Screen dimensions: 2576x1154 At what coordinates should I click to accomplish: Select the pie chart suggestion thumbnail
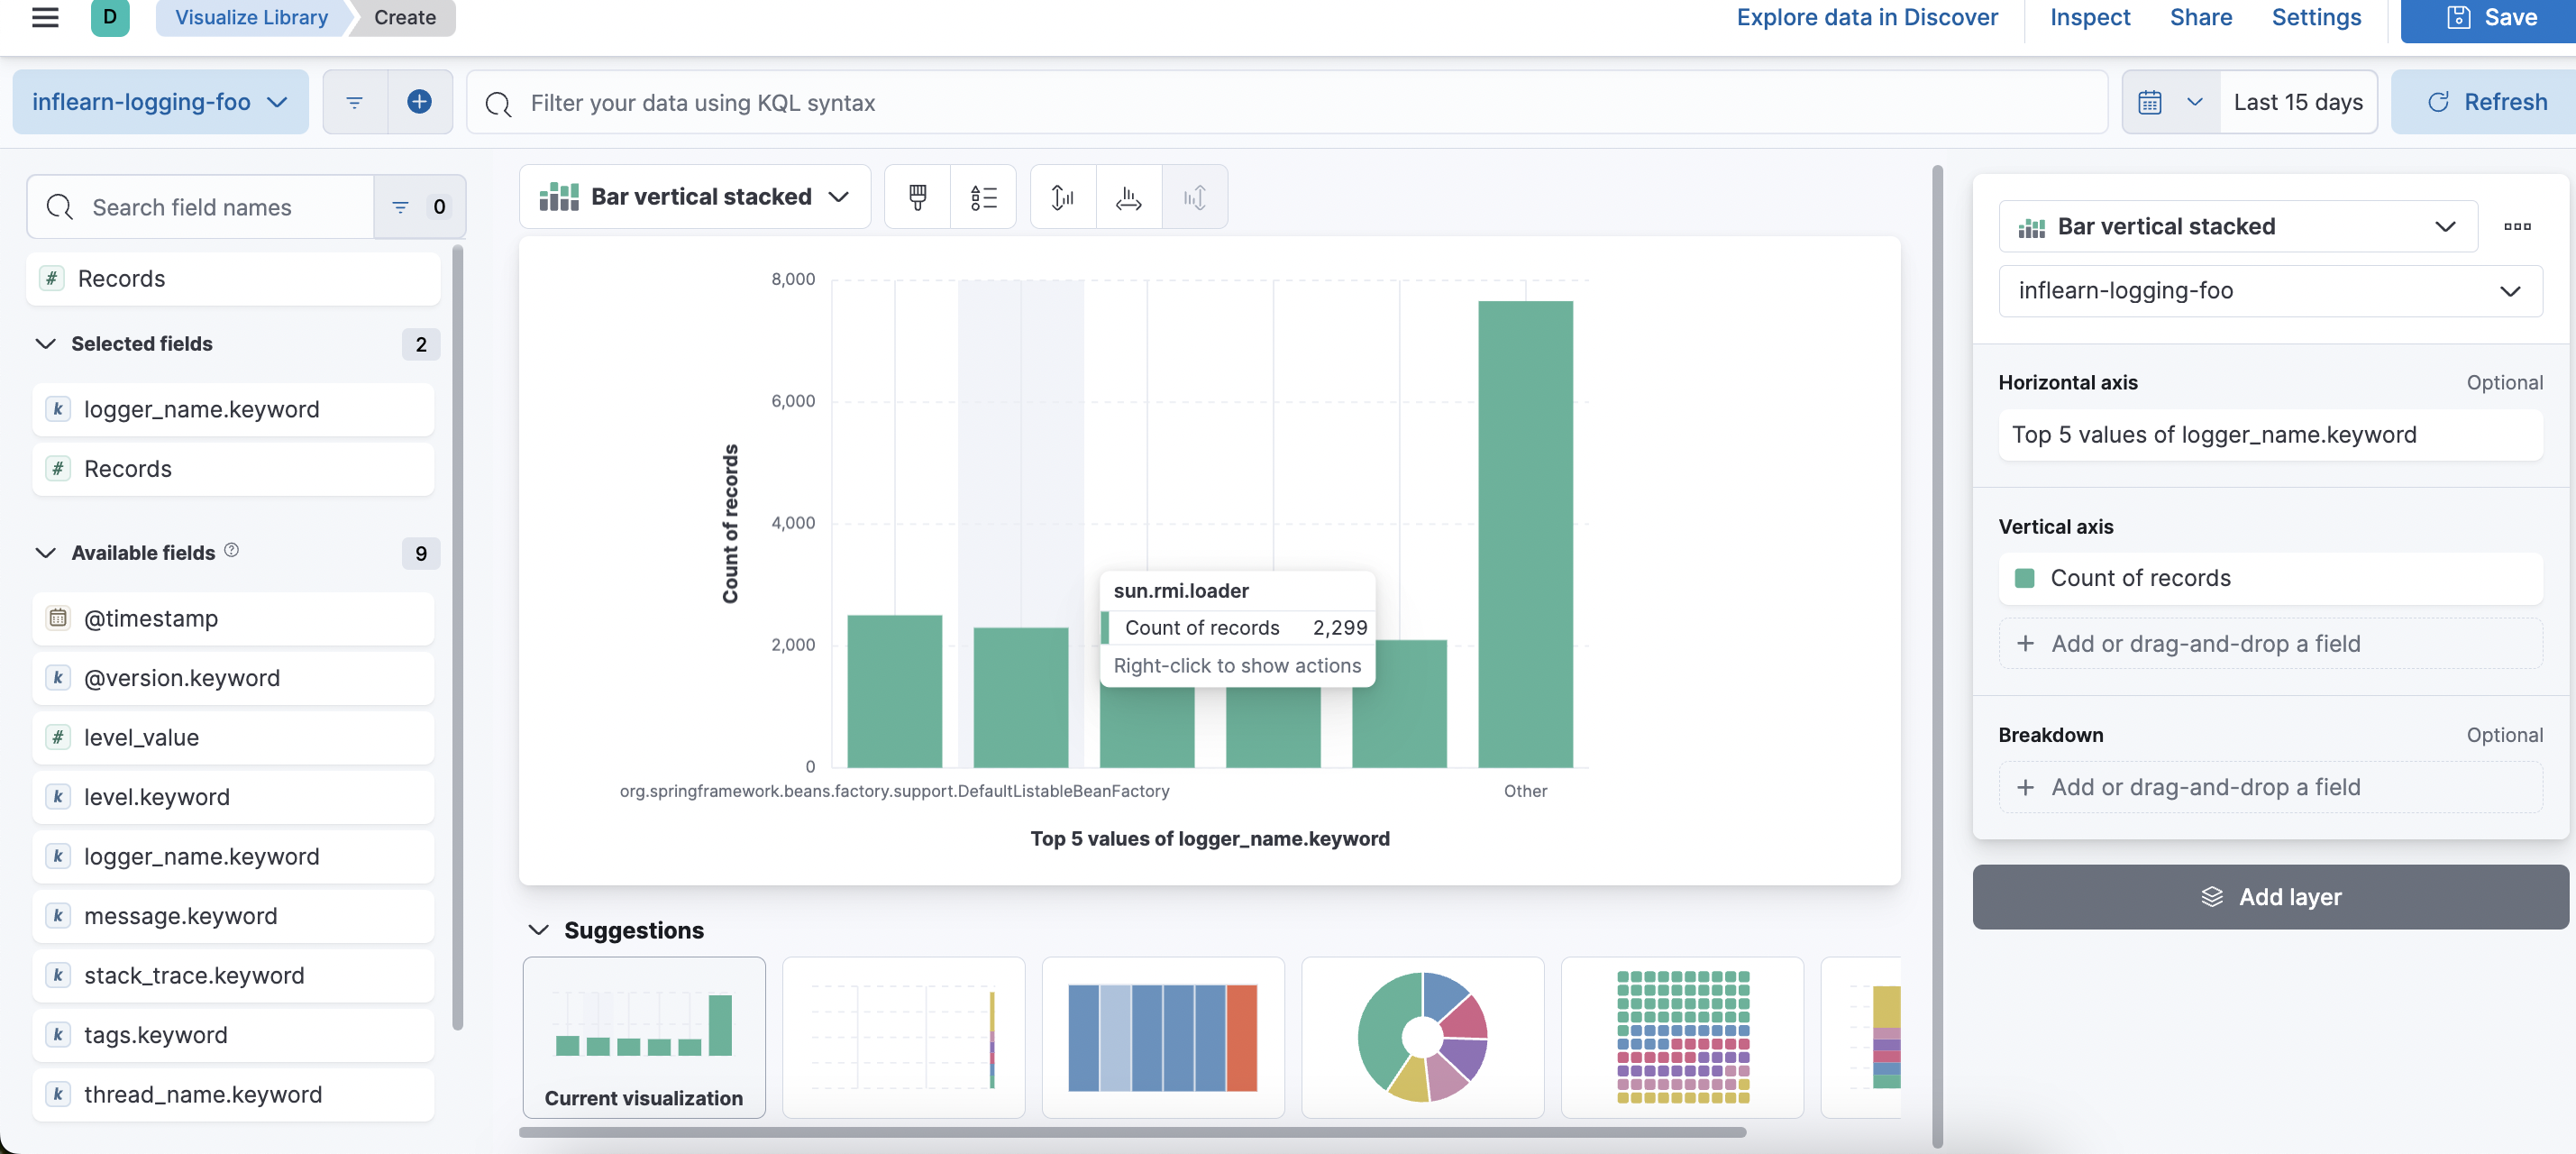1422,1036
